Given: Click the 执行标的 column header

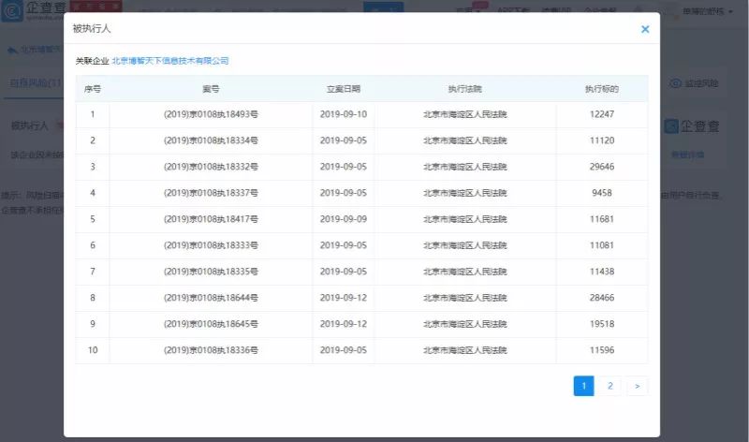Looking at the screenshot, I should coord(602,89).
